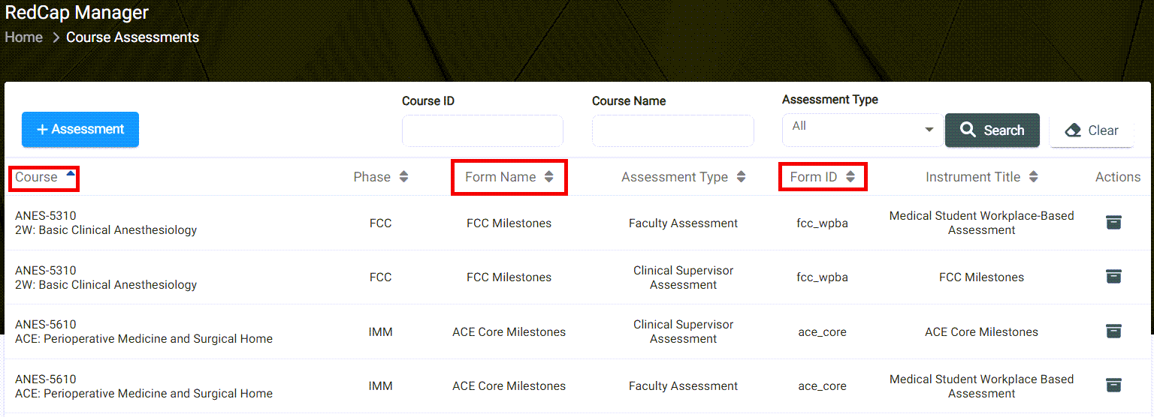The height and width of the screenshot is (417, 1154).
Task: Click the RedCap Manager title
Action: 77,13
